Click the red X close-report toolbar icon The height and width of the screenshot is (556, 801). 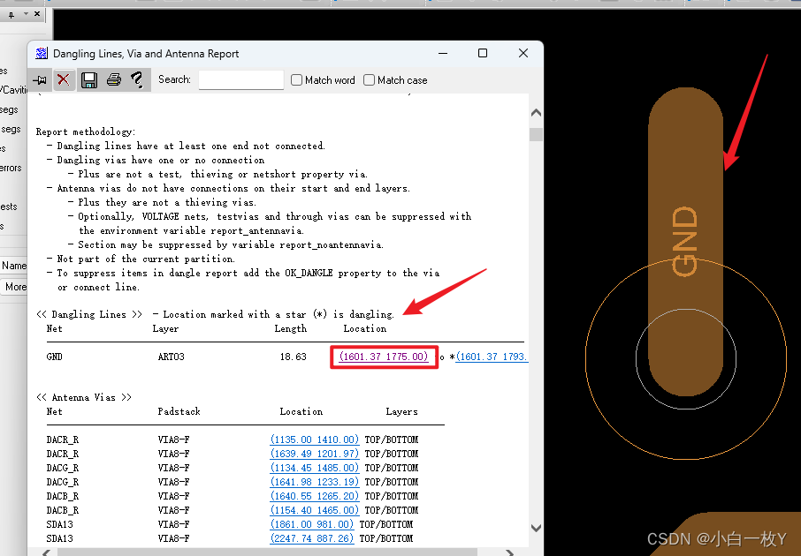point(64,80)
